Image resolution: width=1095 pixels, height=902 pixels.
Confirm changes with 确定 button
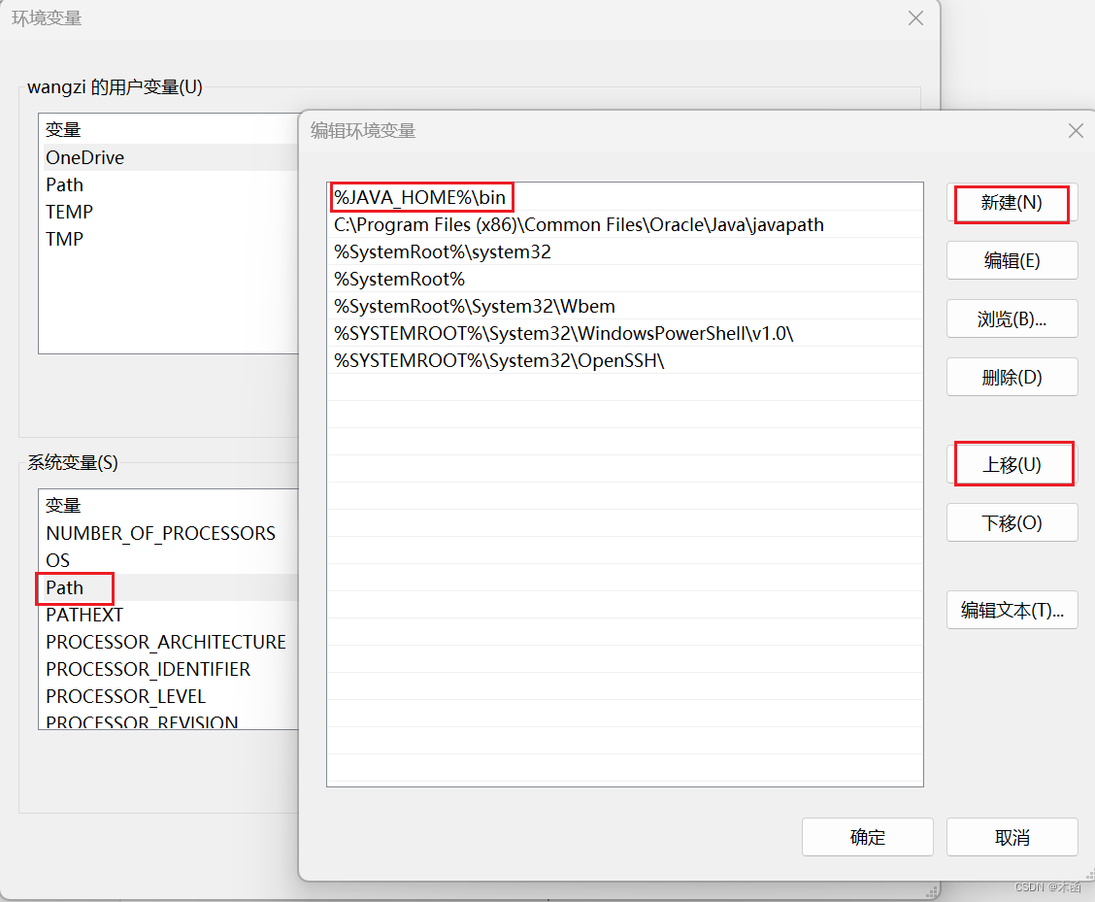[867, 837]
